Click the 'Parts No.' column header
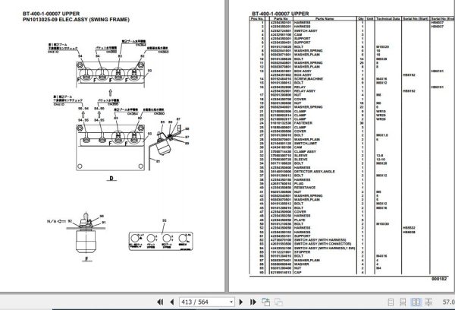The image size is (455, 310). [281, 18]
